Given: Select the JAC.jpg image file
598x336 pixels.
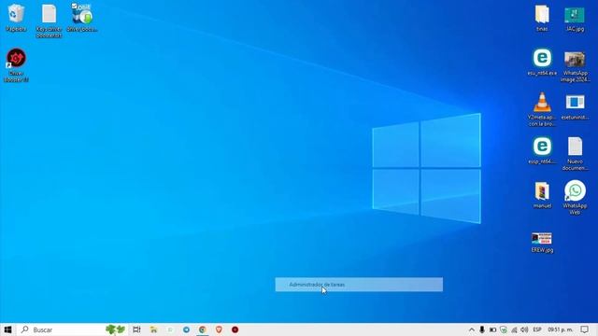Looking at the screenshot, I should pyautogui.click(x=575, y=19).
